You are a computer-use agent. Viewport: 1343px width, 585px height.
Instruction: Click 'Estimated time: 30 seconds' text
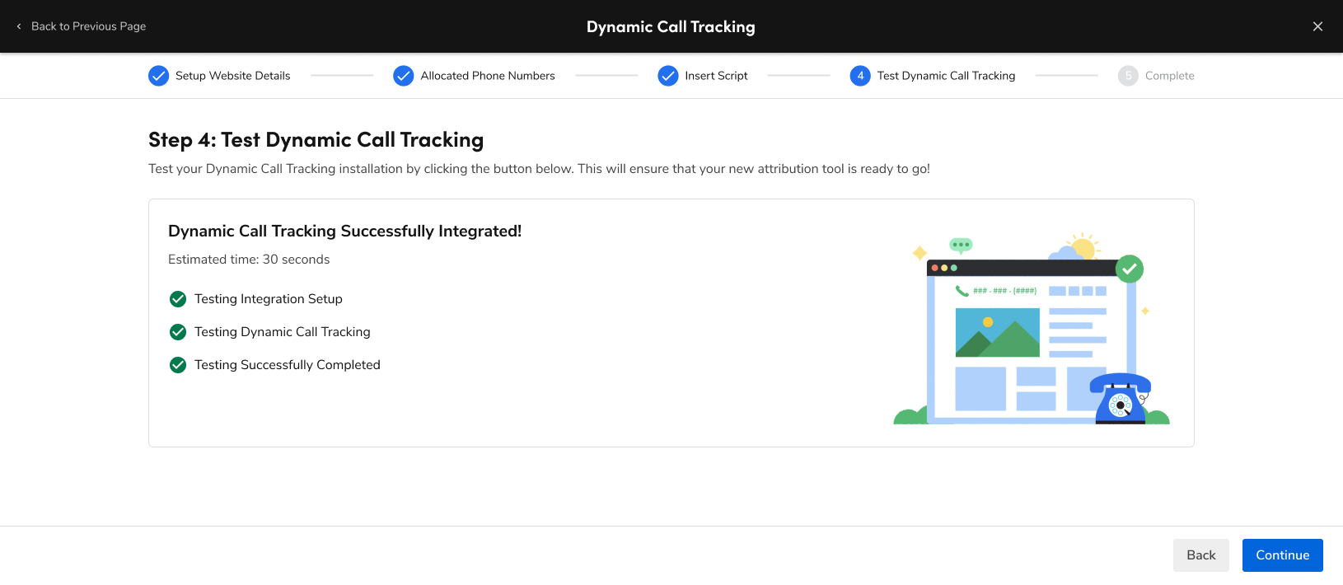tap(249, 260)
